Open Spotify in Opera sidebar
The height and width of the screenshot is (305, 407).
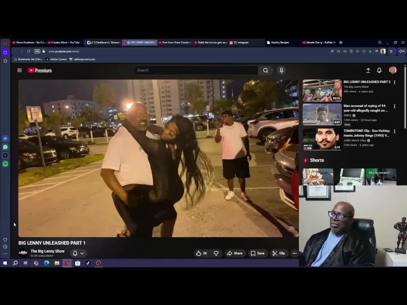[5, 164]
